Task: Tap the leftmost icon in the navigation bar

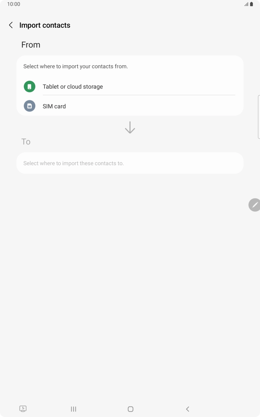Action: pyautogui.click(x=23, y=409)
